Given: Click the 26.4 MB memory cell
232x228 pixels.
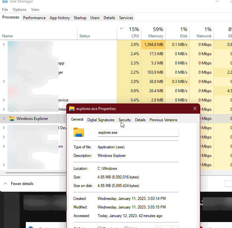Looking at the screenshot, I should pos(153,91).
